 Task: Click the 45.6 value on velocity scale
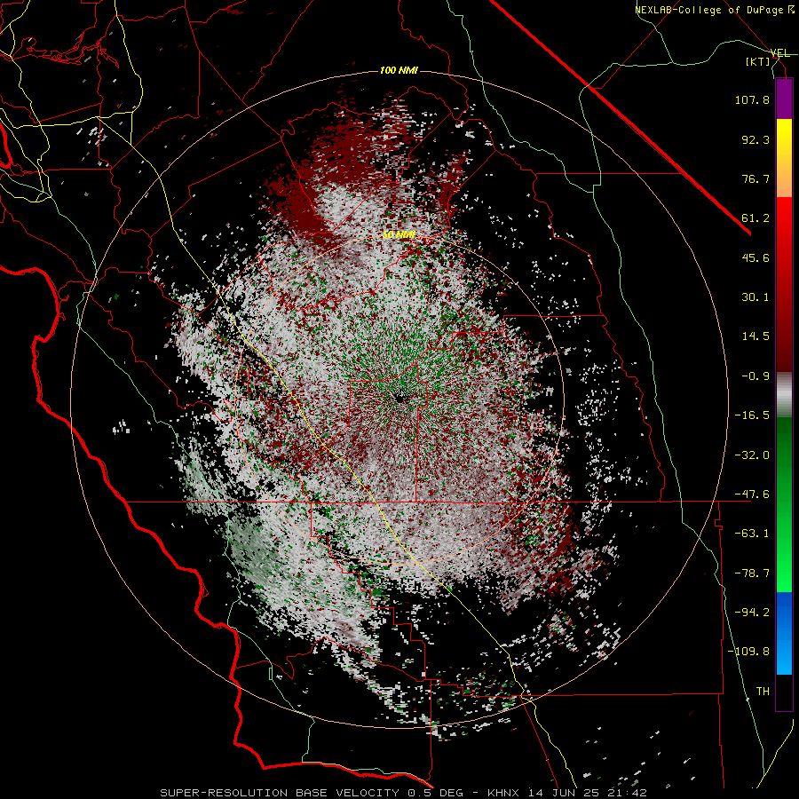tap(755, 257)
